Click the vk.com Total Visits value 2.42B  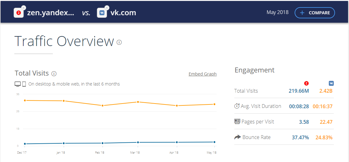point(326,91)
